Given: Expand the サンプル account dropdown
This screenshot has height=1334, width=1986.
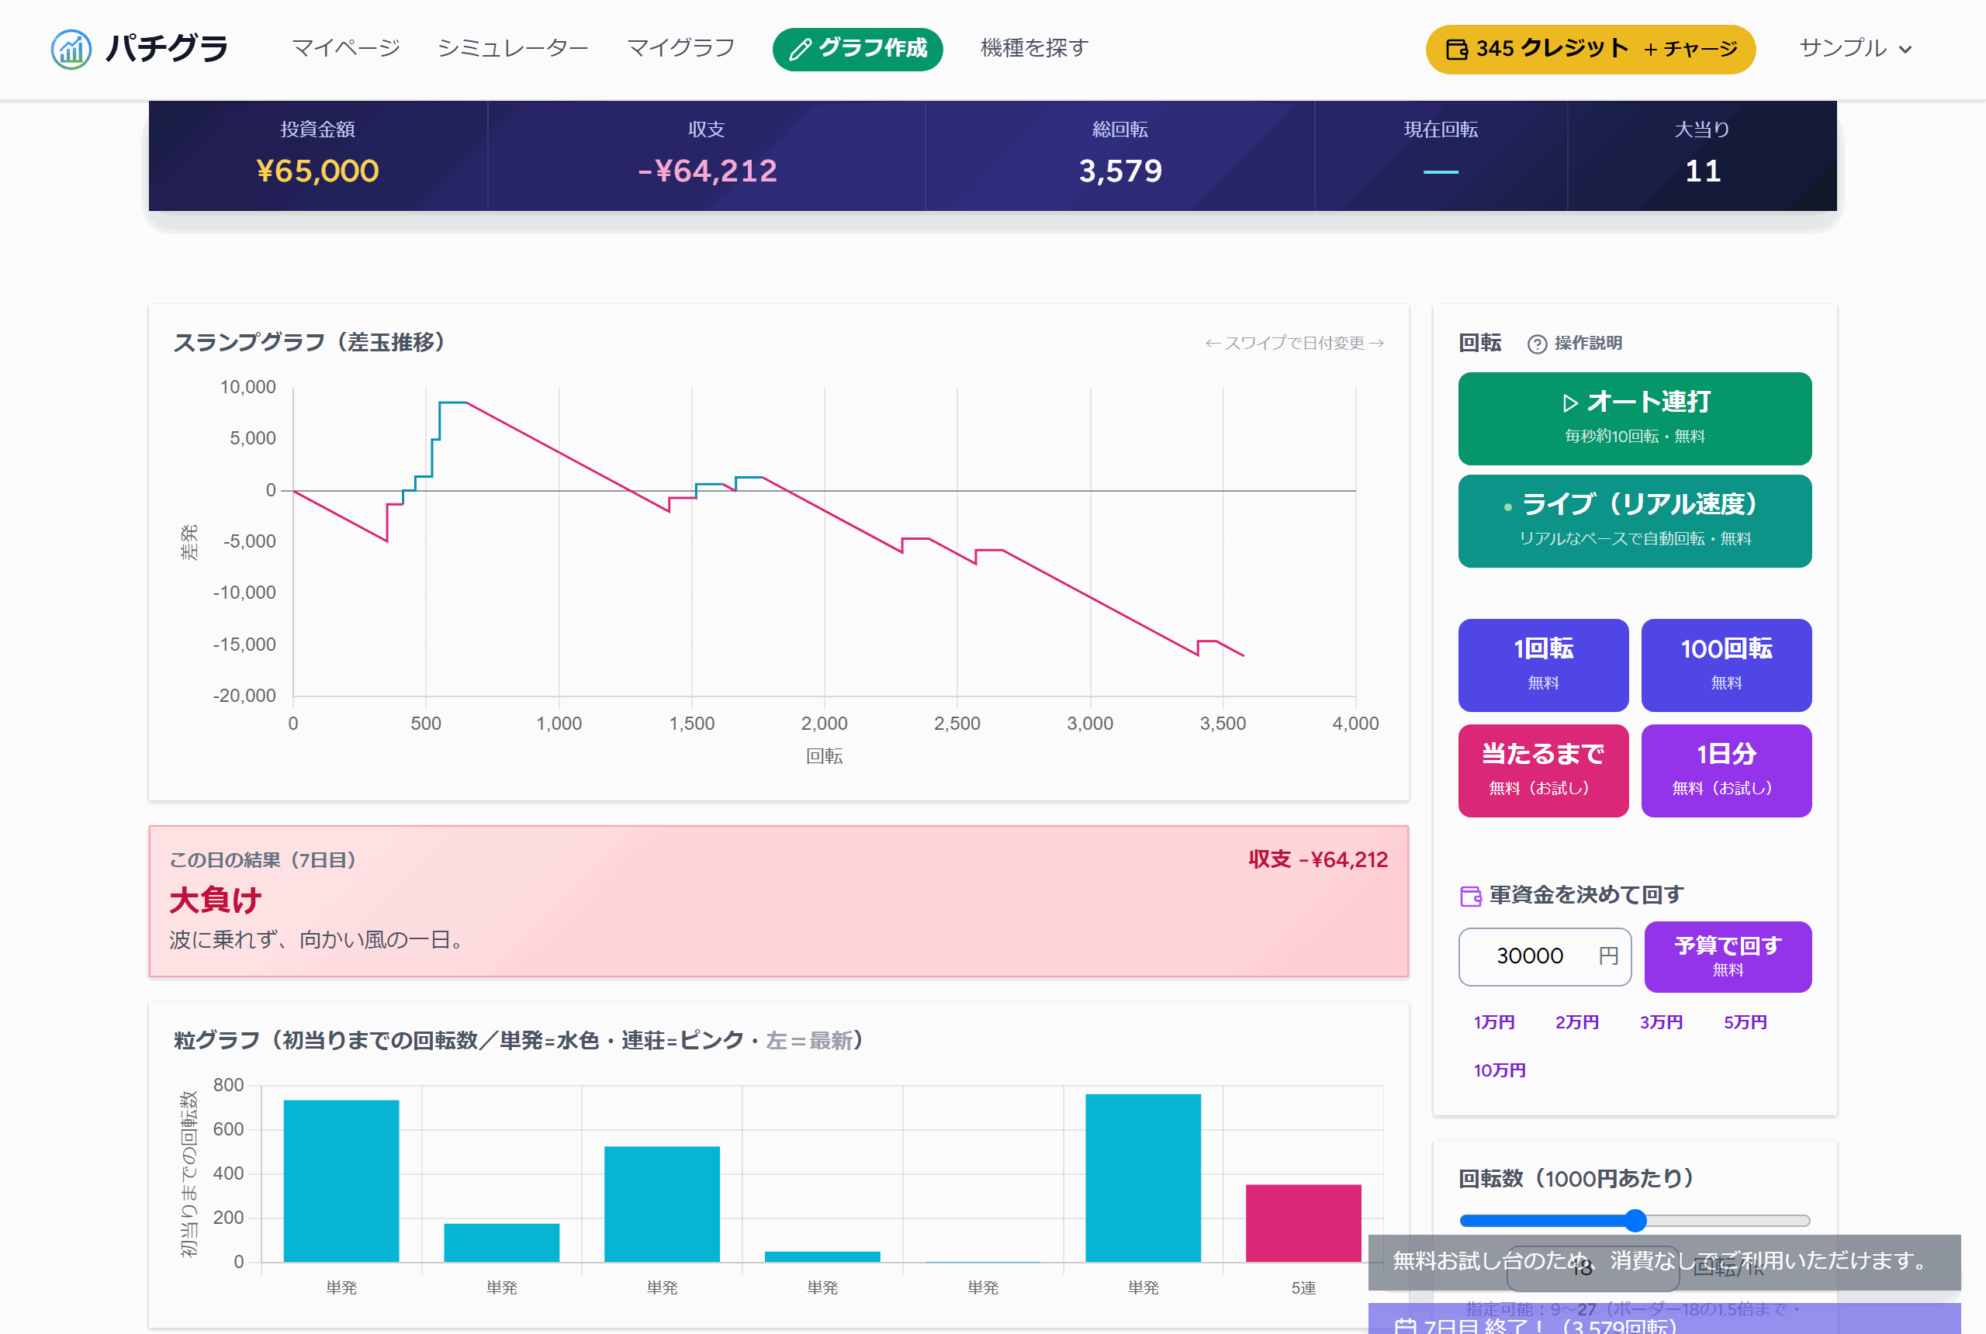Looking at the screenshot, I should coord(1856,49).
